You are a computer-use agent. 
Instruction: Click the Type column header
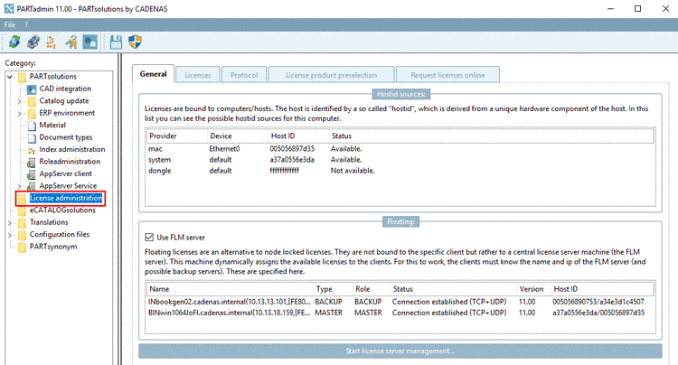point(332,289)
